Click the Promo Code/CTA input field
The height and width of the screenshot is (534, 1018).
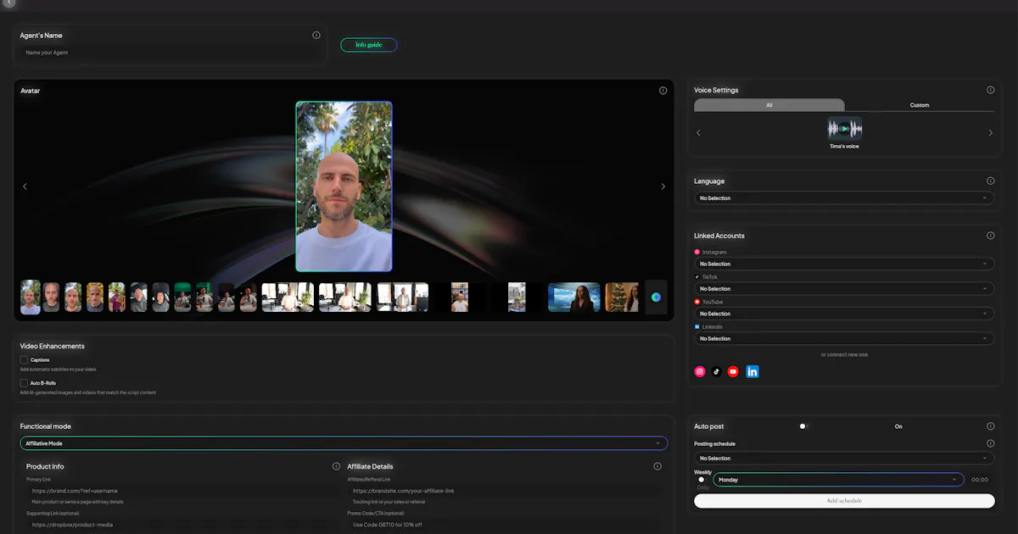[505, 525]
